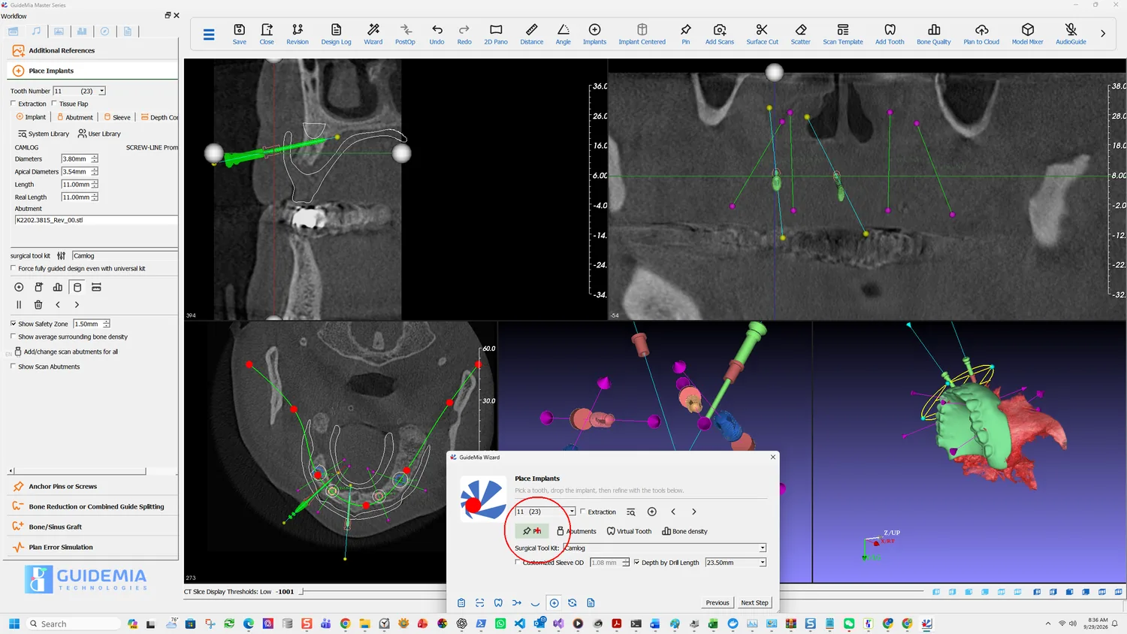Image resolution: width=1127 pixels, height=634 pixels.
Task: Select the Pin tool in the top toolbar
Action: pos(686,34)
